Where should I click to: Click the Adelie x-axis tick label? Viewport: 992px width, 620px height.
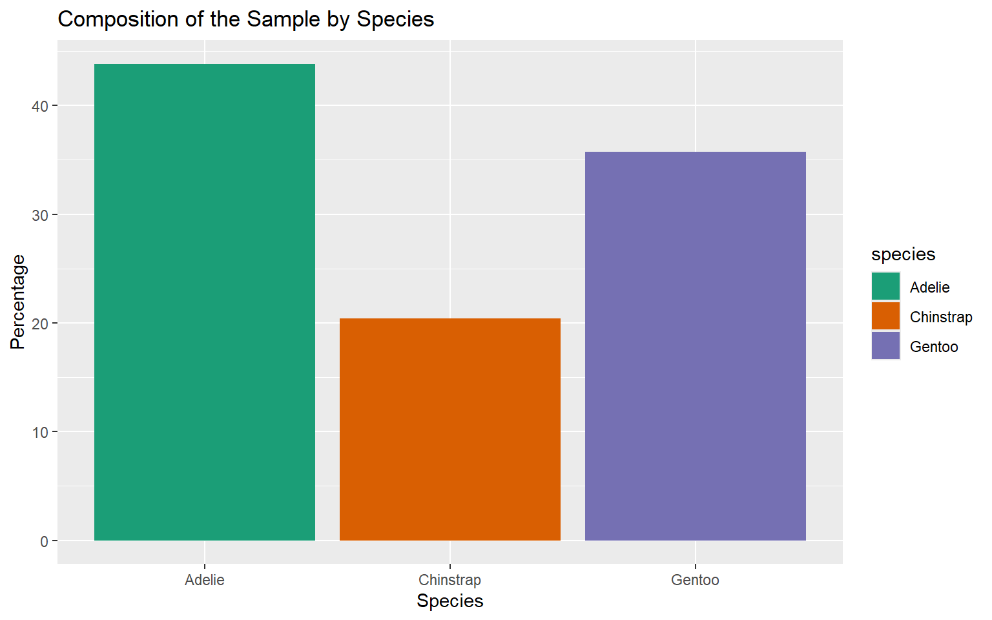tap(205, 580)
